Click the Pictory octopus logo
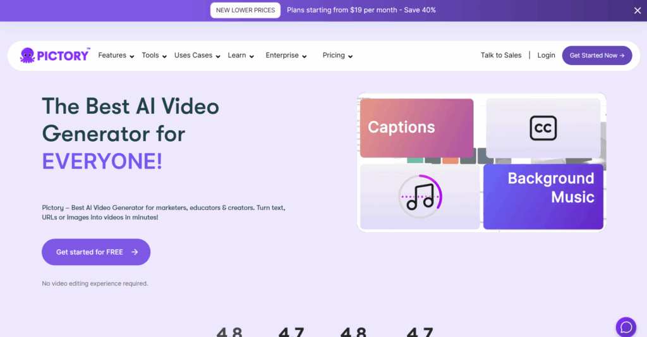Screen dimensions: 647x337 (54, 56)
